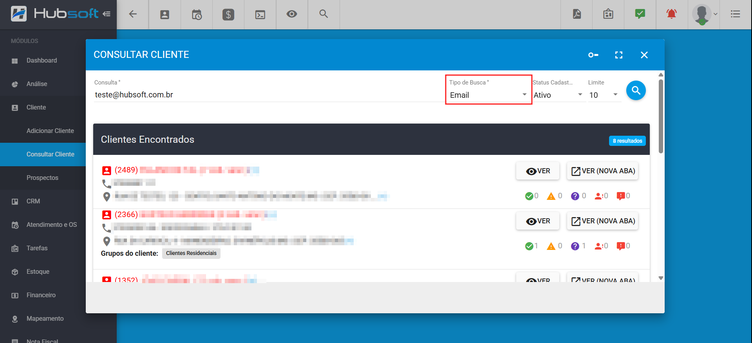Click the terminal console icon in toolbar
Viewport: 752px width, 343px height.
[260, 14]
